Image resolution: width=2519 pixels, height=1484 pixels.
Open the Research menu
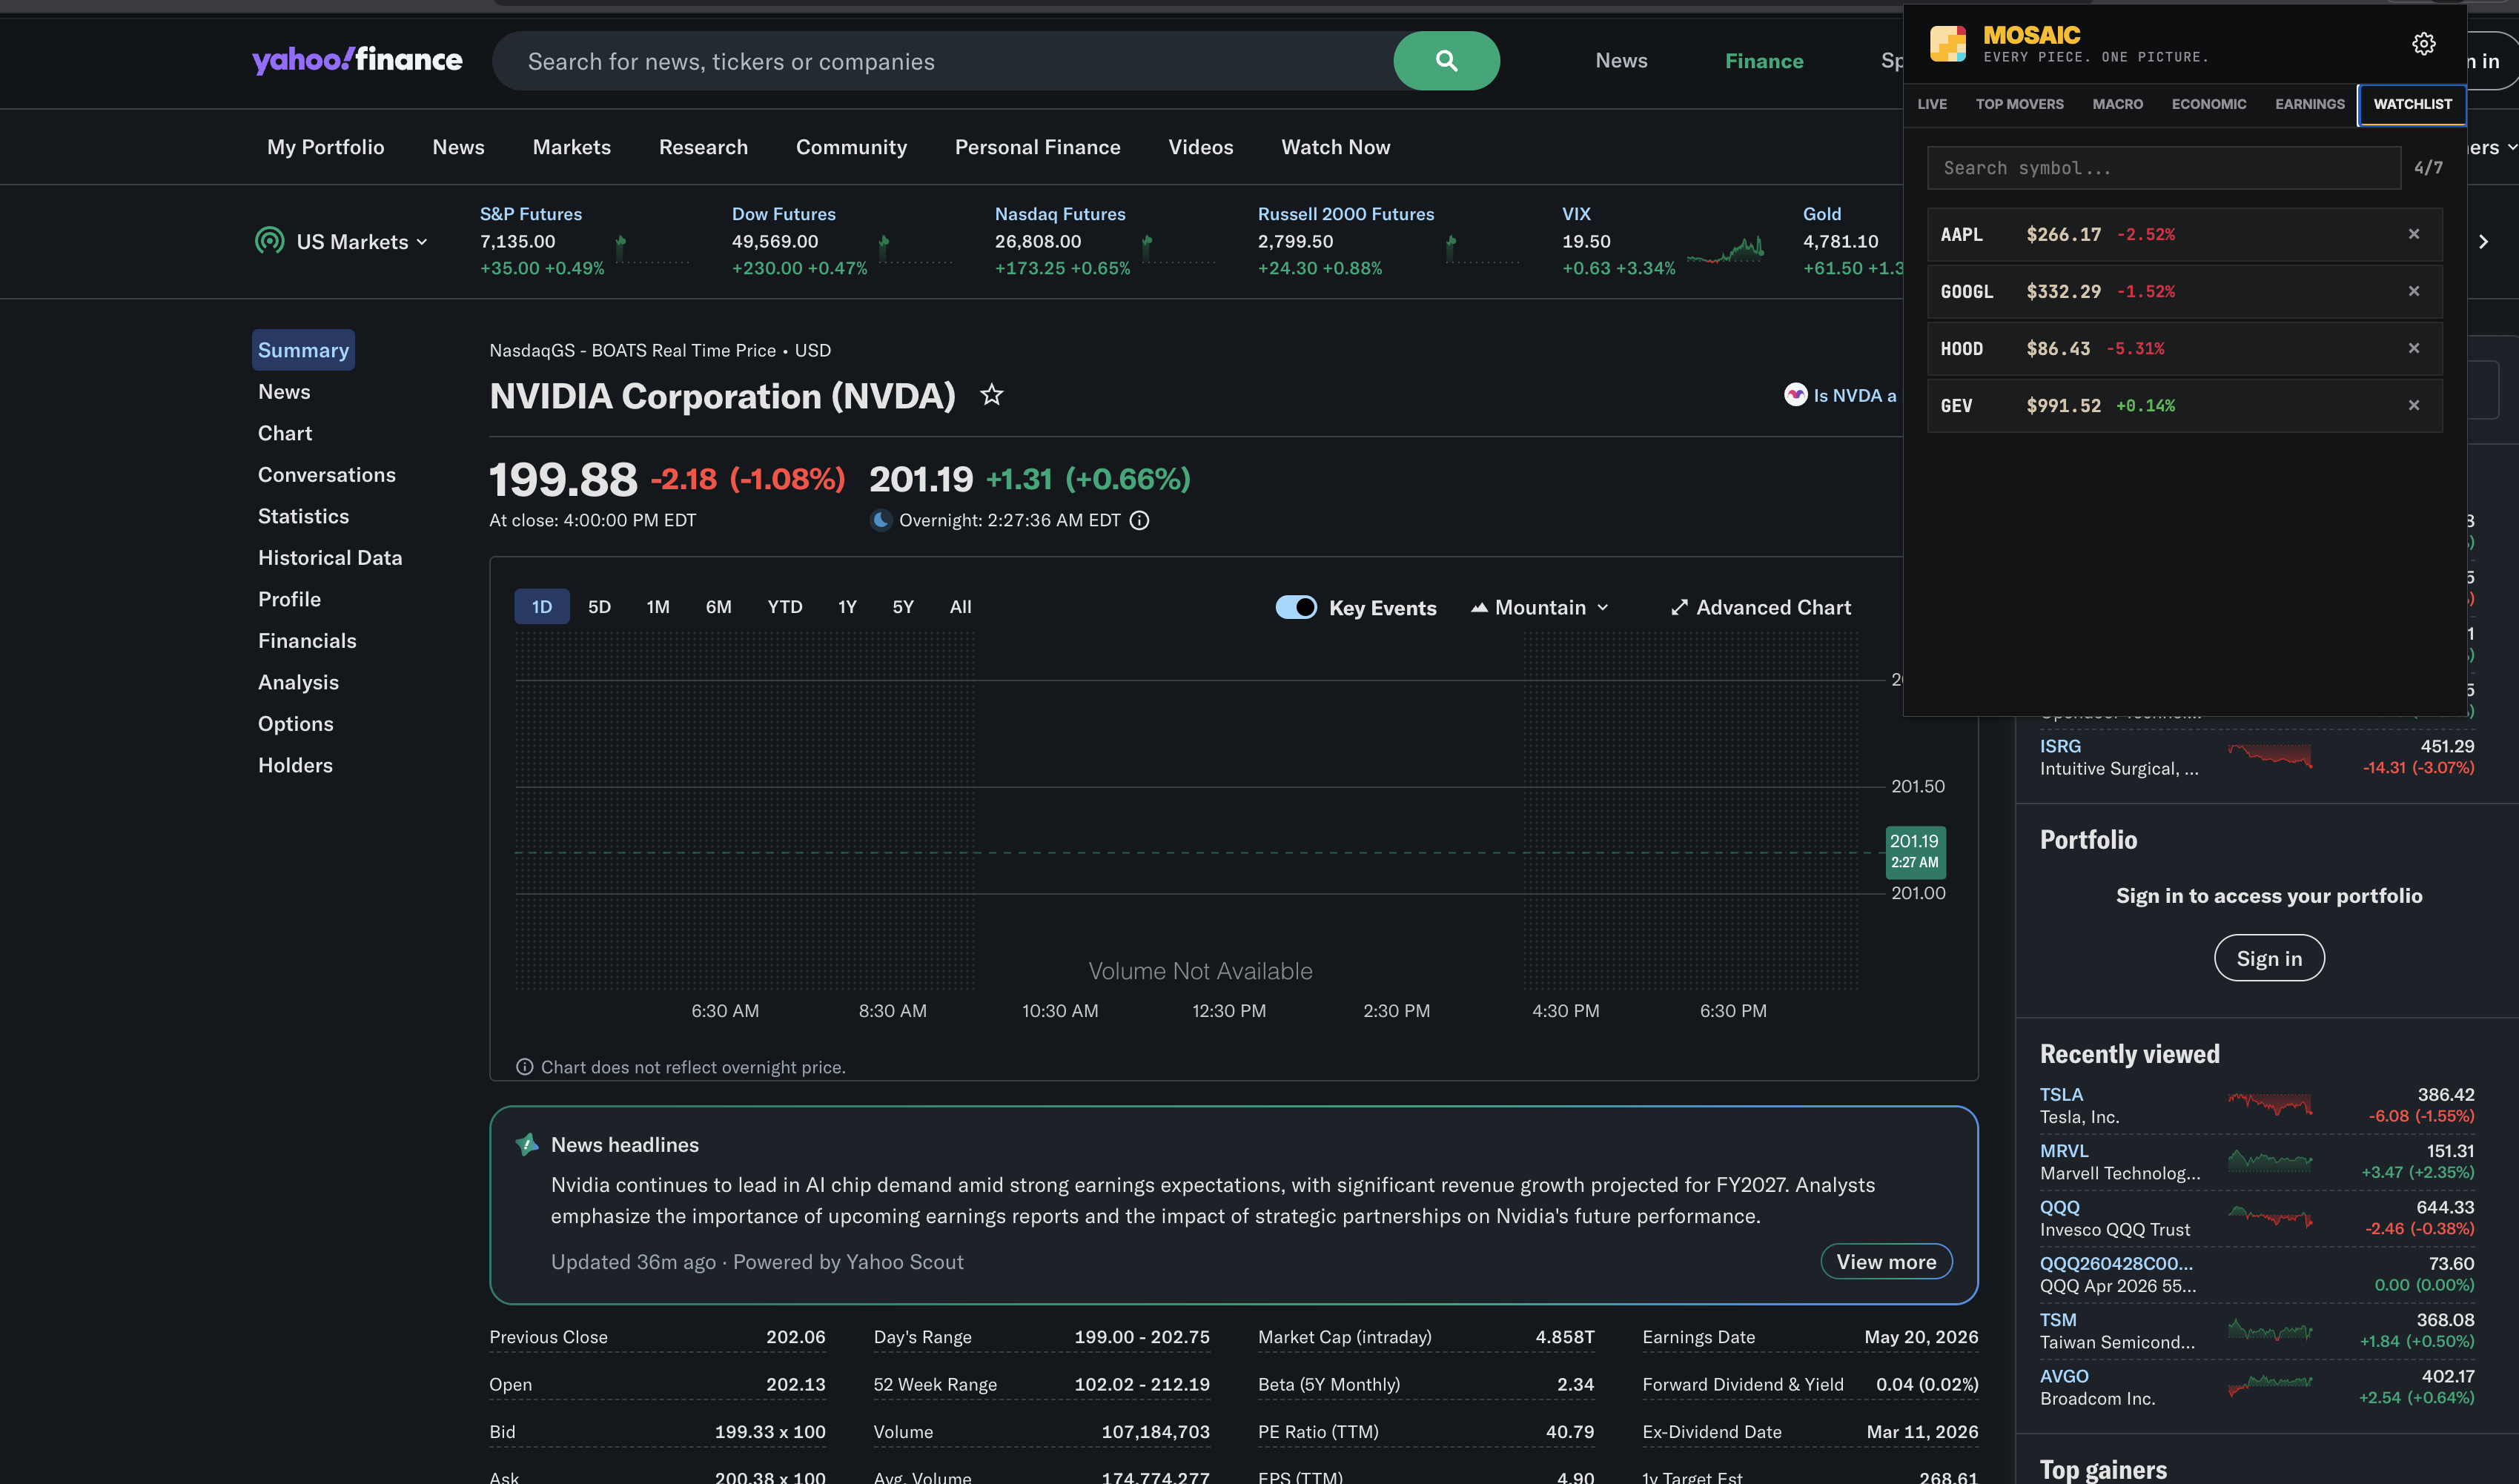(703, 147)
